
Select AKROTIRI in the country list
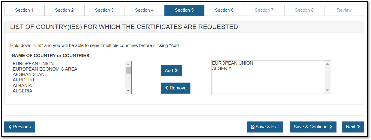coord(23,80)
